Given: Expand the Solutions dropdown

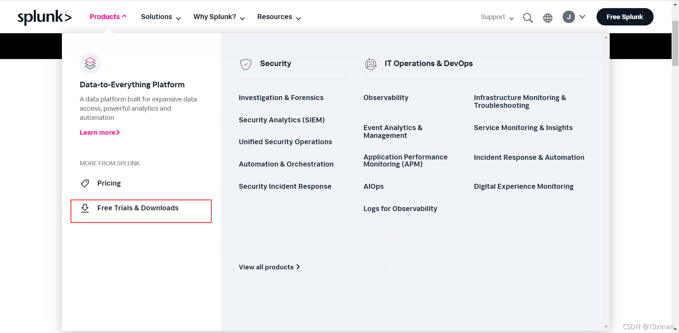Looking at the screenshot, I should click(x=161, y=17).
